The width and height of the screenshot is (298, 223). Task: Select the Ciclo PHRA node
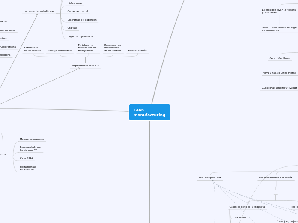[27, 158]
